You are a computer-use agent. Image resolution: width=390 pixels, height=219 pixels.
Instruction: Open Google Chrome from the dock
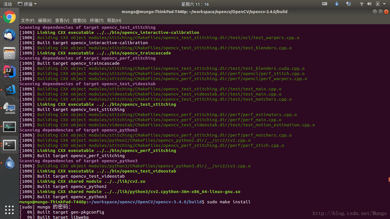[9, 17]
